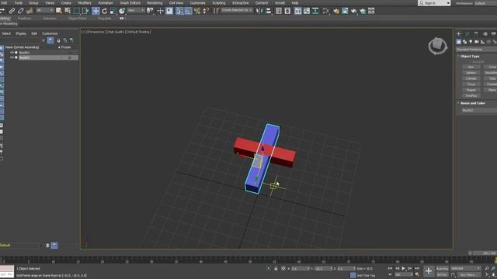Toggle 3D Snaps button
Viewport: 497px width, 279px height.
(x=179, y=11)
